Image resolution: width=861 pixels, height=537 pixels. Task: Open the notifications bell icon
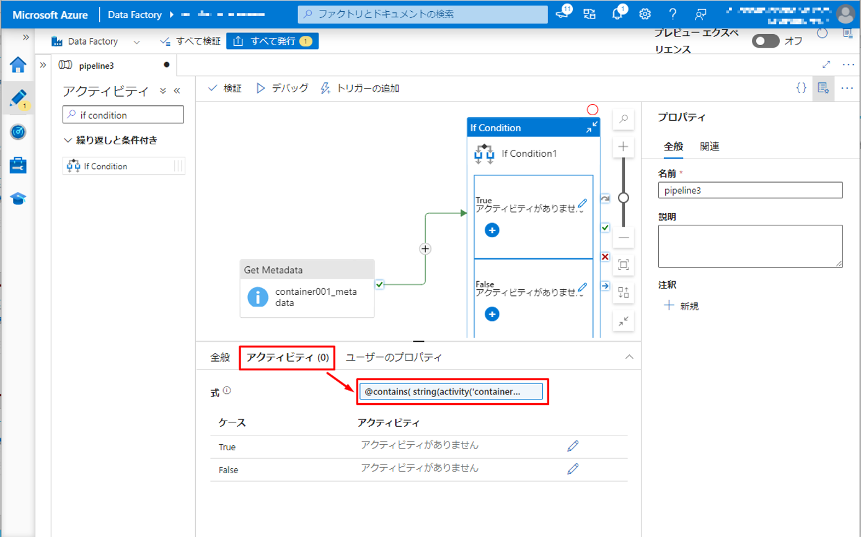click(x=617, y=14)
